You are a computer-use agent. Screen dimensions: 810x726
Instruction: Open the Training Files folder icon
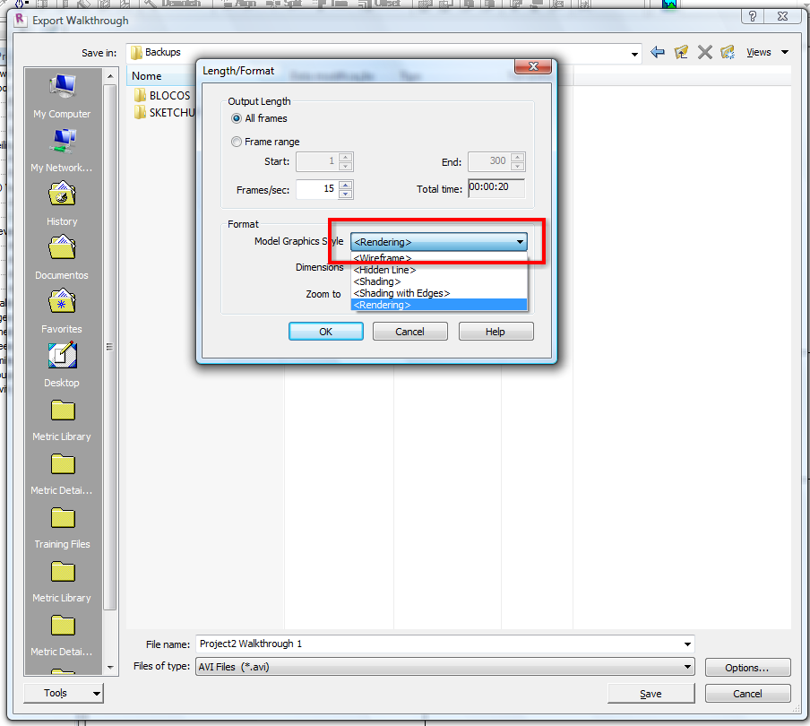click(x=63, y=518)
